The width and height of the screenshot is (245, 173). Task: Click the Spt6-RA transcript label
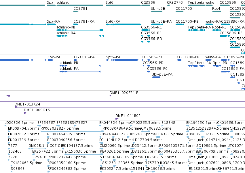[113, 22]
